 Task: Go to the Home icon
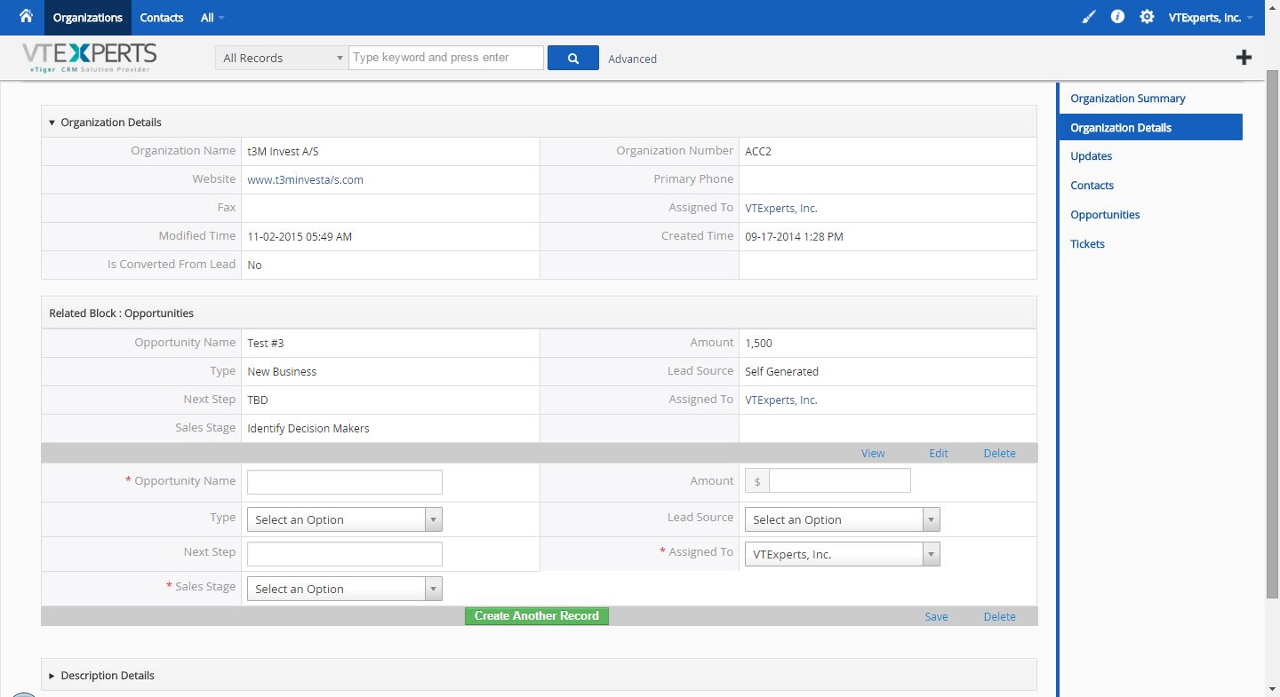[x=26, y=17]
